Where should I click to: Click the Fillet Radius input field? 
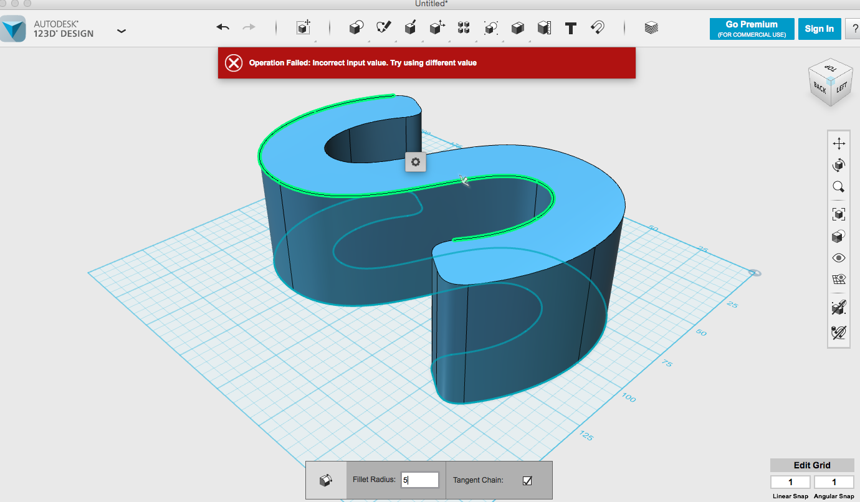[420, 480]
